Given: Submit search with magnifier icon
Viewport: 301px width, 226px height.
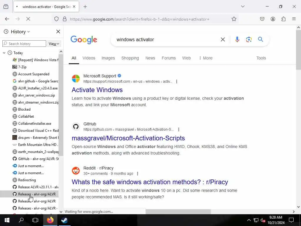Looking at the screenshot, I should click(x=260, y=39).
